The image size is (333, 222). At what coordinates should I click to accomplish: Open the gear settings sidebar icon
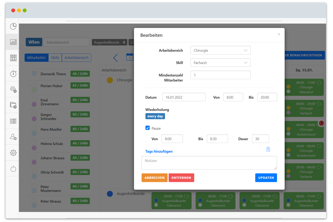tap(13, 153)
